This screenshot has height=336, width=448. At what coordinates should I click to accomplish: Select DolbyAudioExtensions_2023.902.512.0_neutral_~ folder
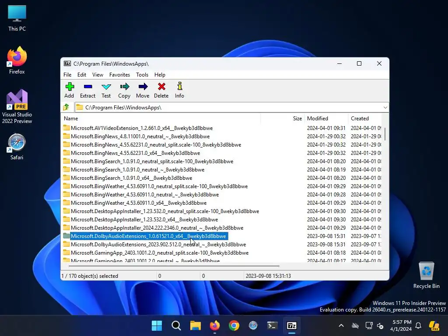[x=158, y=244]
